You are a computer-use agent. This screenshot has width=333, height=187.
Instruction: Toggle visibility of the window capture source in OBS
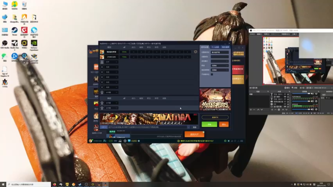[285, 97]
